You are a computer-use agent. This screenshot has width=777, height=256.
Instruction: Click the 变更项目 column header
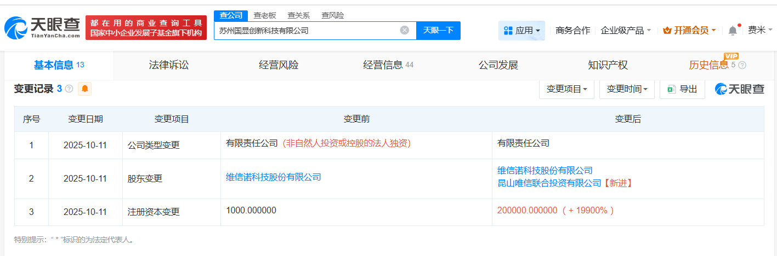[x=172, y=119]
